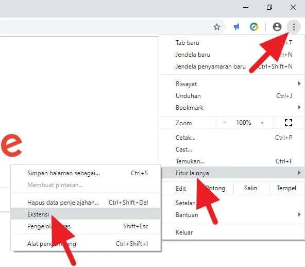Open Unduhan downloads entry

232,96
